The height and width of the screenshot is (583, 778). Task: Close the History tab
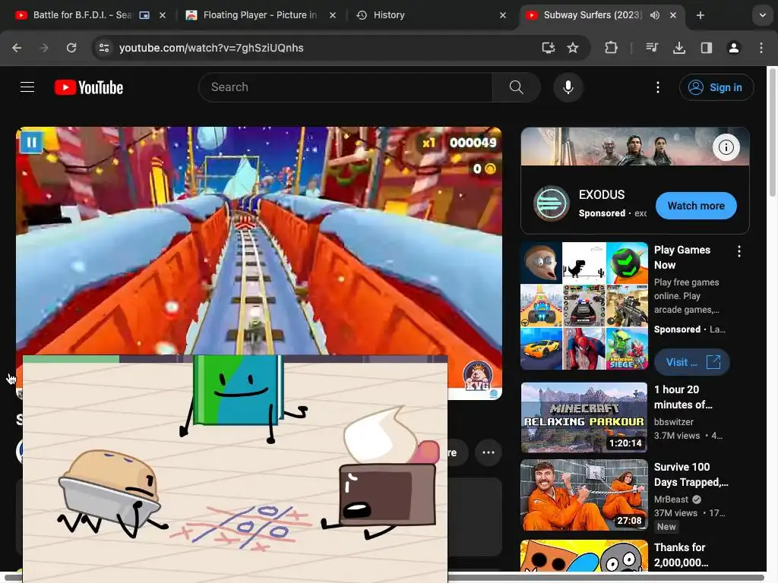click(503, 15)
